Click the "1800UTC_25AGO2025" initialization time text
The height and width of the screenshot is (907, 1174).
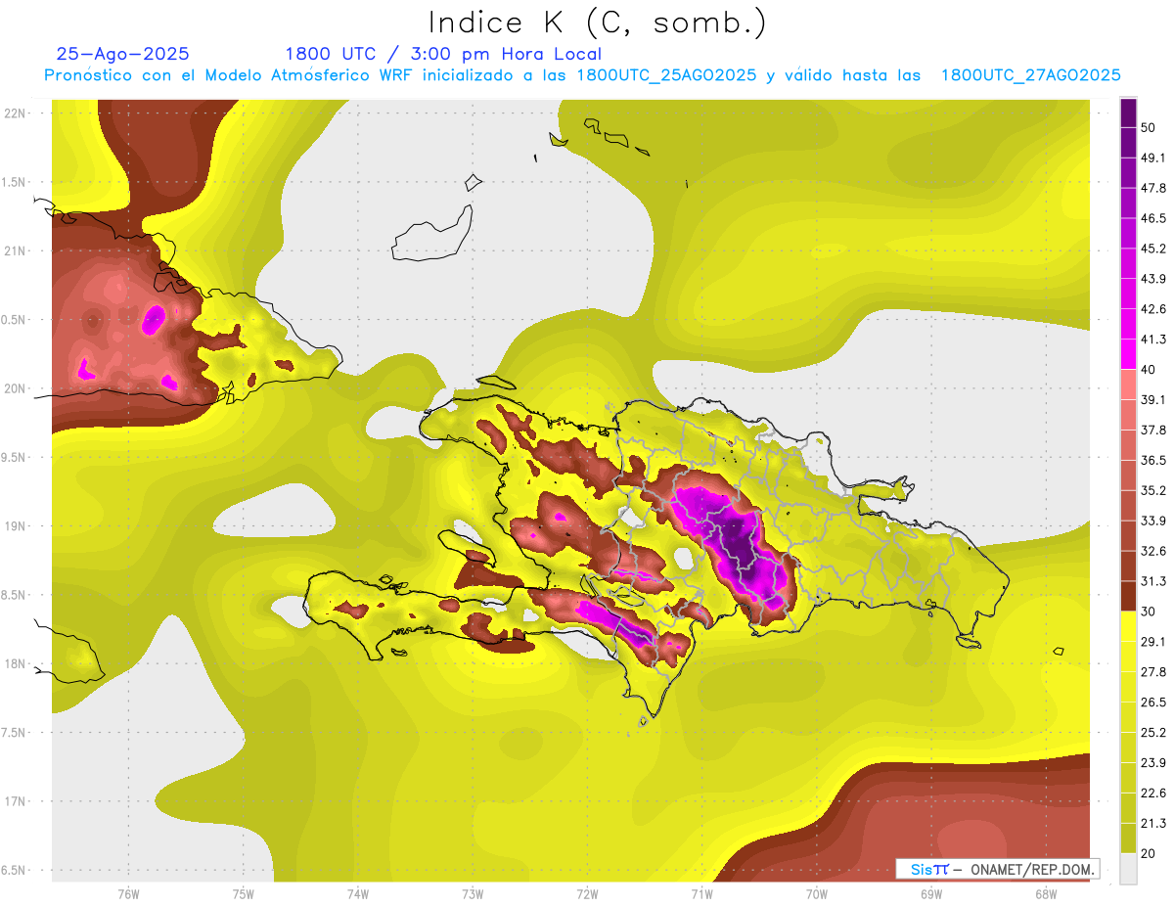[x=666, y=75]
